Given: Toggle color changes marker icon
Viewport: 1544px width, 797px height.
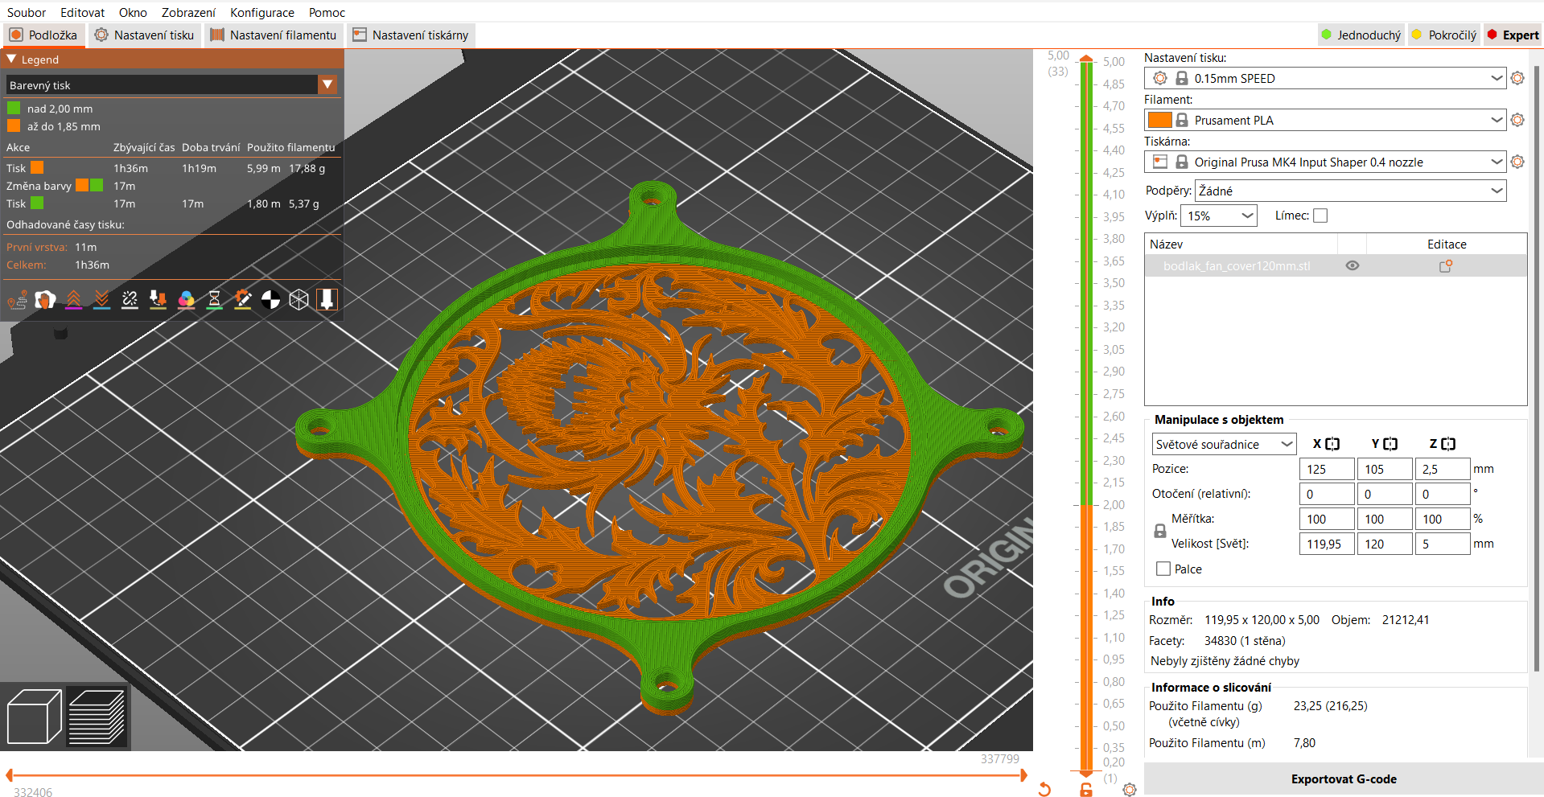Looking at the screenshot, I should [x=186, y=300].
